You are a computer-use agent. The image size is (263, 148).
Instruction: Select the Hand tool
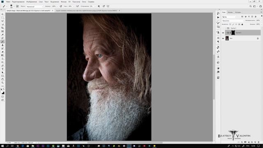(2, 79)
